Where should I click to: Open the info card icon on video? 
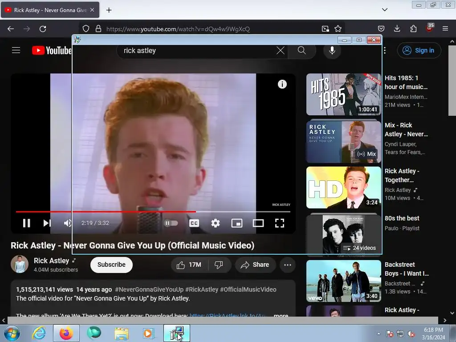(282, 84)
